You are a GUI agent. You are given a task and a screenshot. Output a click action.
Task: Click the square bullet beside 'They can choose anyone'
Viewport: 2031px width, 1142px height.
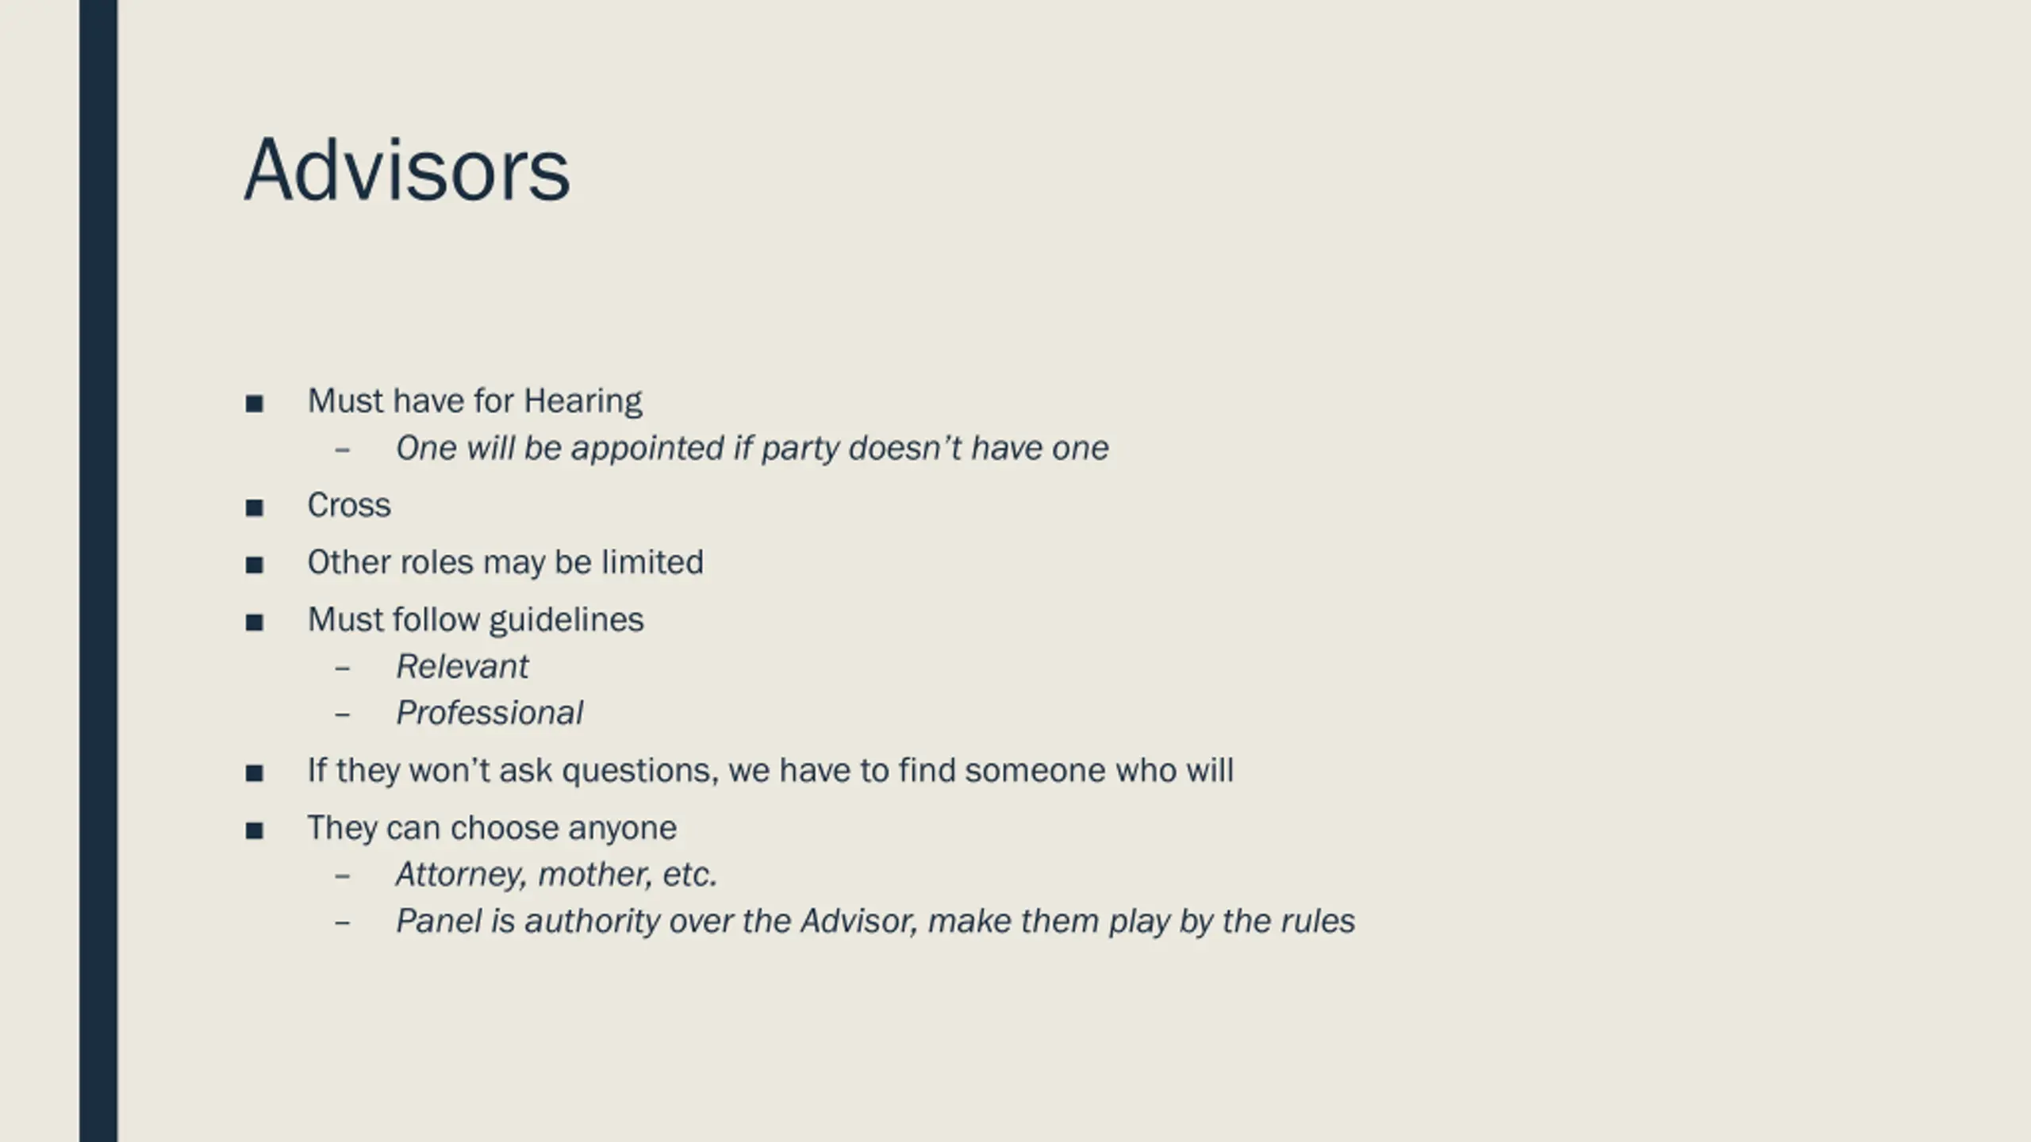point(254,831)
